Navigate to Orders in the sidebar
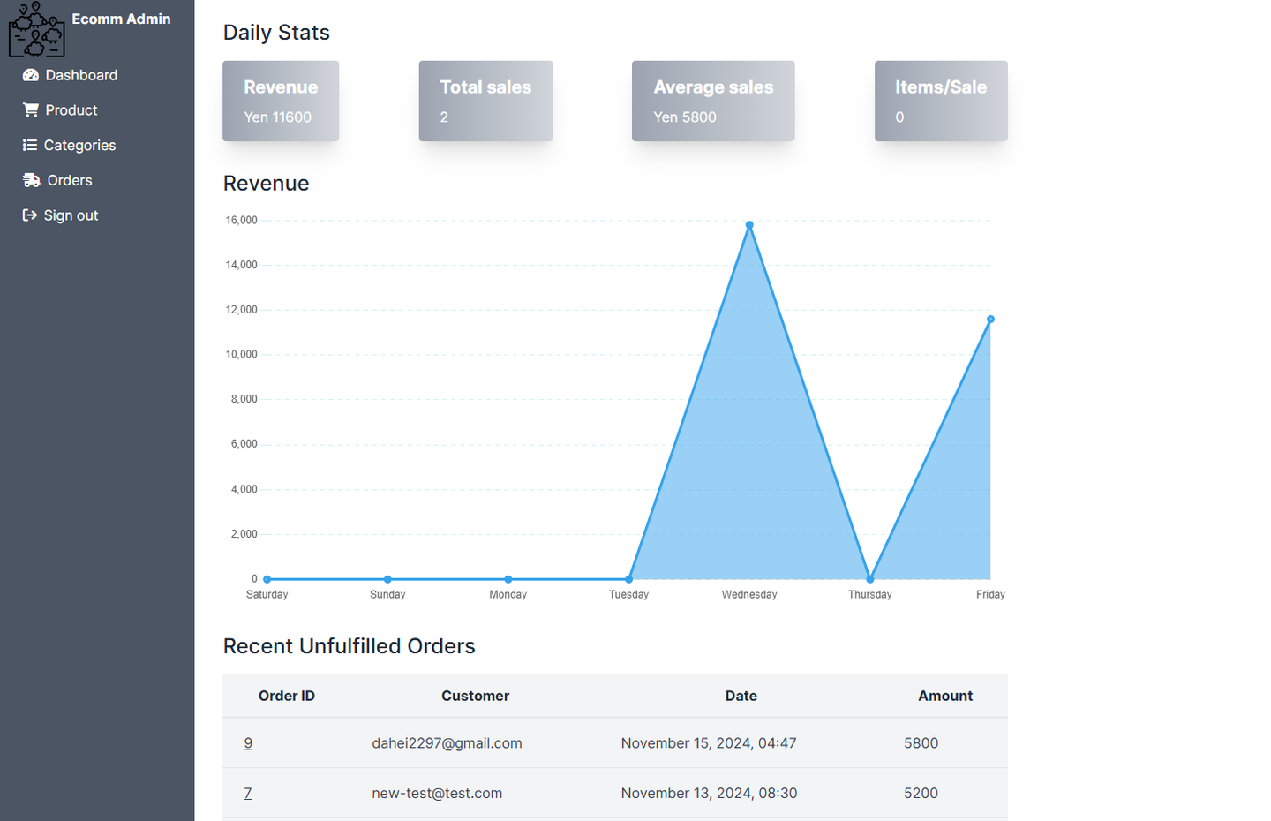Screen dimensions: 1271x821 tap(57, 180)
